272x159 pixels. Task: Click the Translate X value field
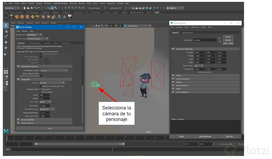(x=200, y=52)
